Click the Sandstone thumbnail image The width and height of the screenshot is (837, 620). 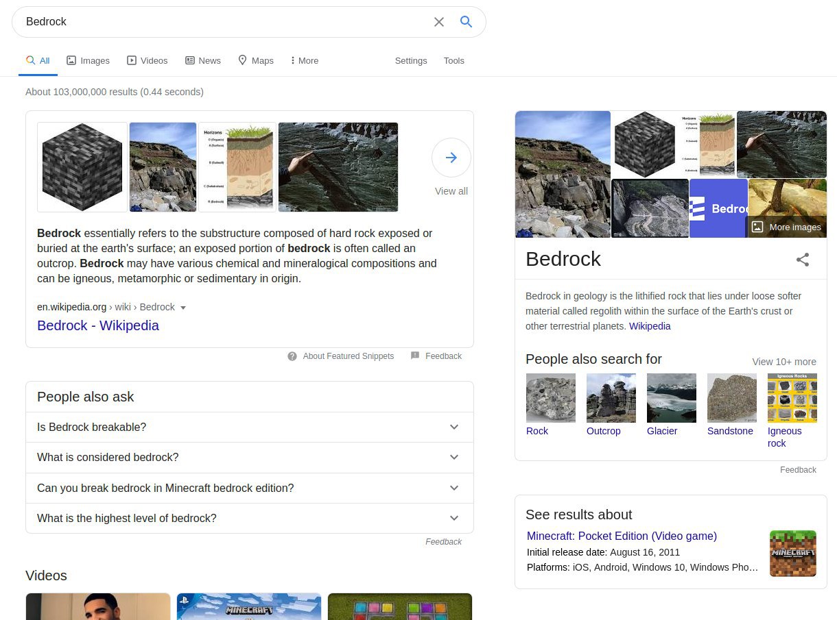point(731,398)
